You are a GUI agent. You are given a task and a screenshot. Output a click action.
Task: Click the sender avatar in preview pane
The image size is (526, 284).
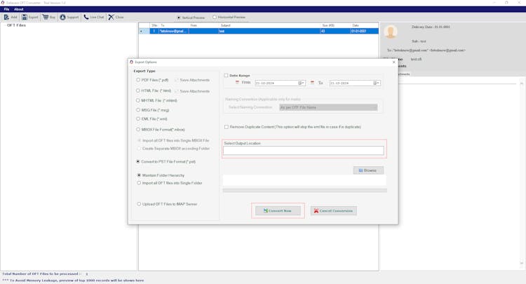391,32
